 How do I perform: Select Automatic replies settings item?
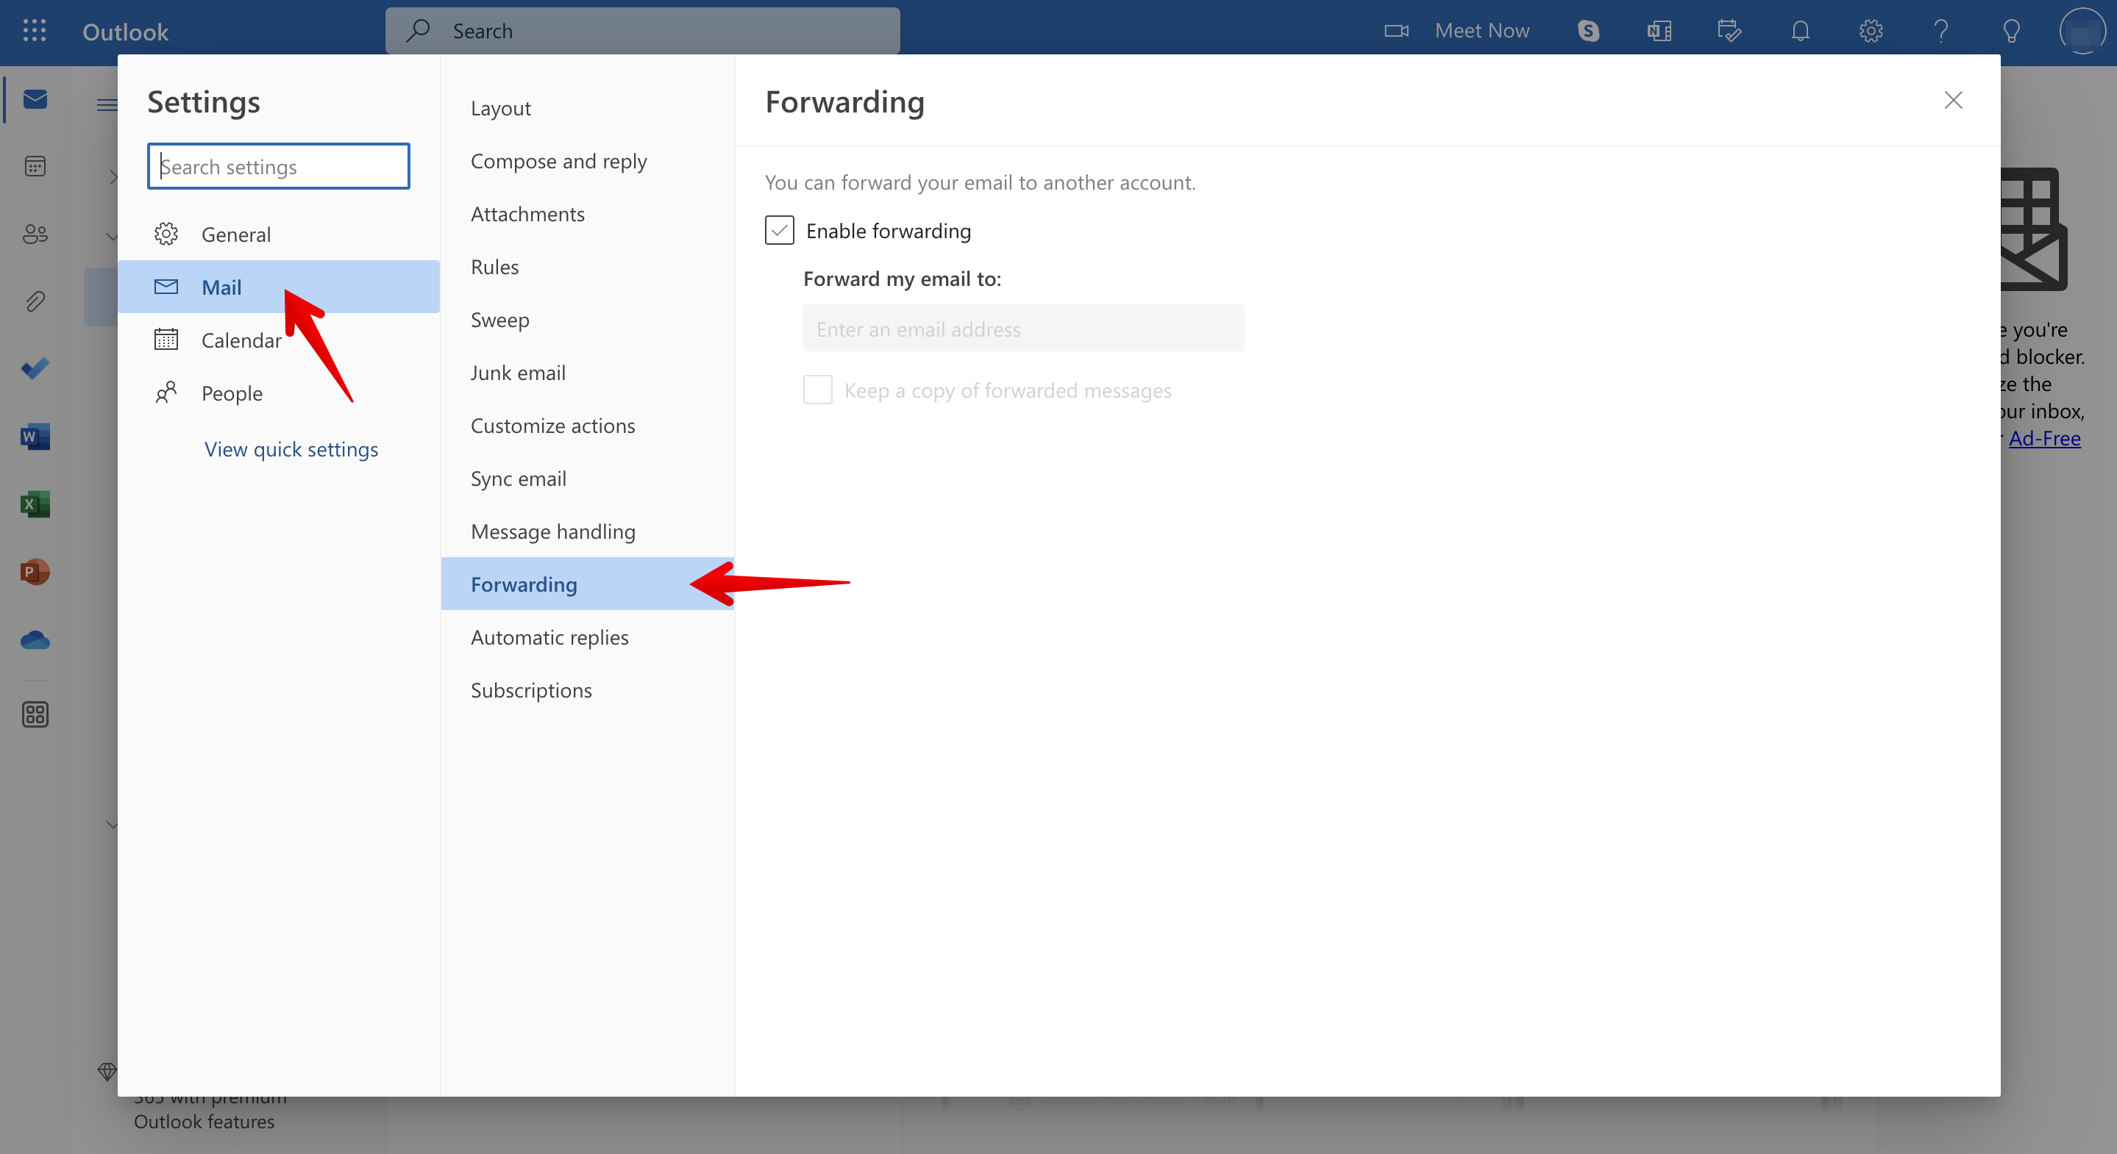[549, 637]
